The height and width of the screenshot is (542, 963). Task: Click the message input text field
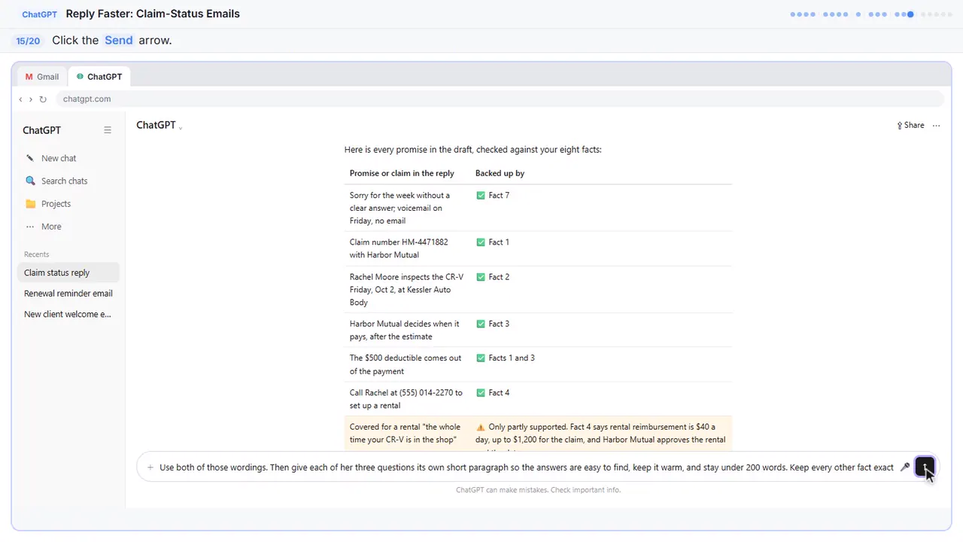click(526, 467)
